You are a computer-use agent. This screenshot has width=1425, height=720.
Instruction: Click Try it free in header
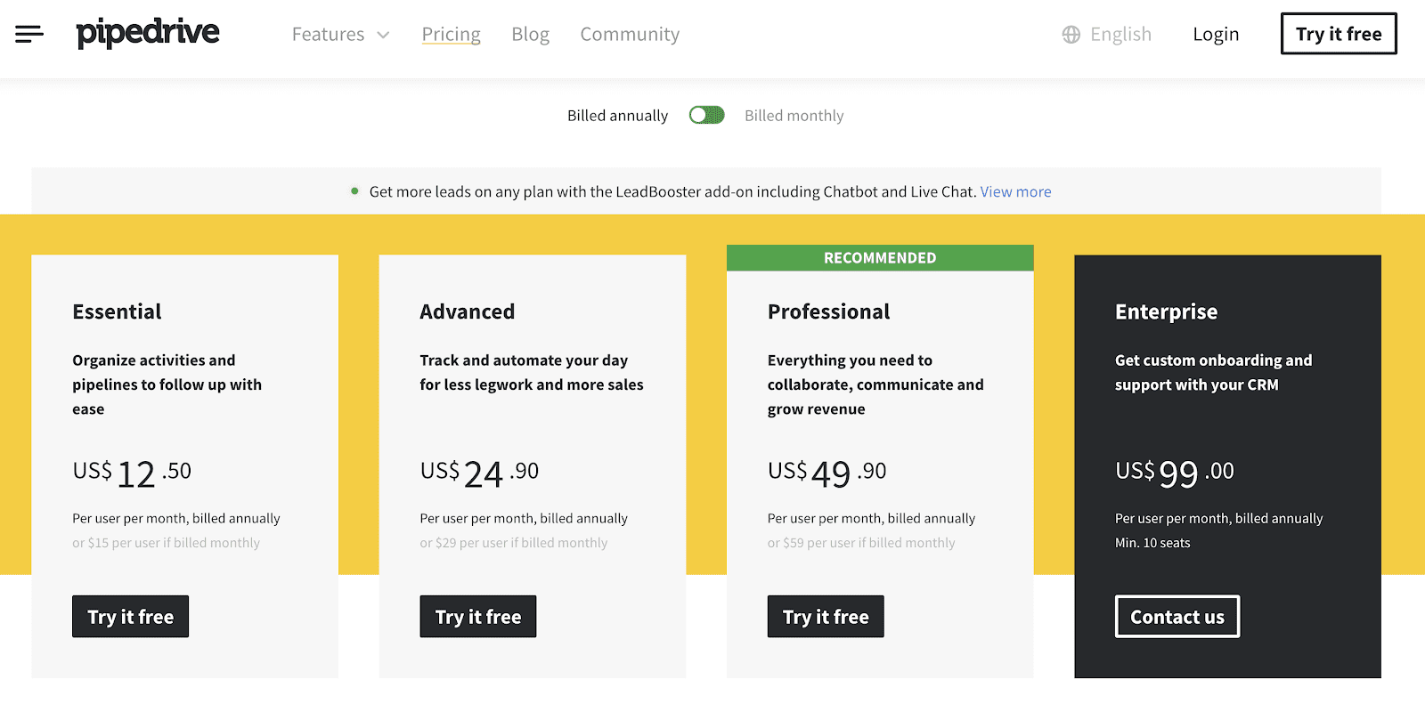(x=1339, y=34)
